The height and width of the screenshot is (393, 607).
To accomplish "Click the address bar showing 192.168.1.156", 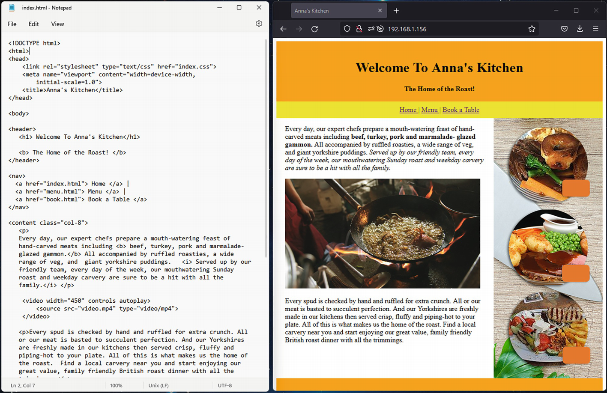I will [x=450, y=29].
